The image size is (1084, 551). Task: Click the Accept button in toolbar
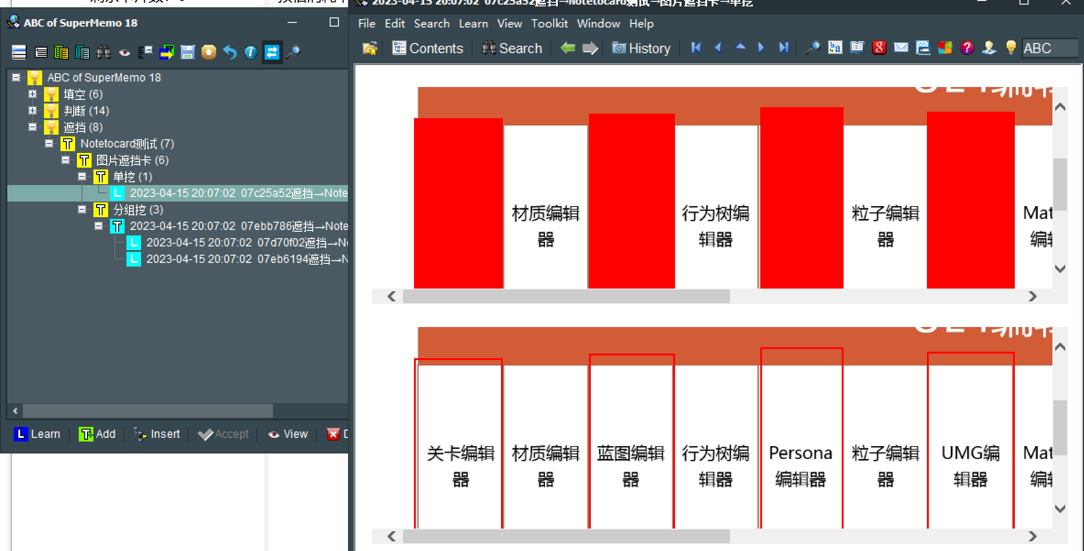[x=223, y=434]
